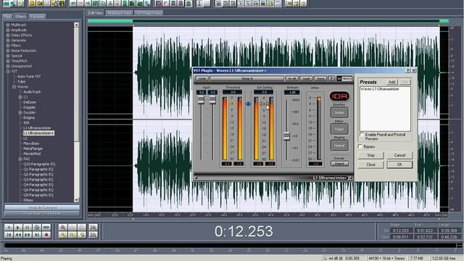Toggle the Play Looped infinity button
This screenshot has height=261, width=464.
pyautogui.click(x=46, y=227)
